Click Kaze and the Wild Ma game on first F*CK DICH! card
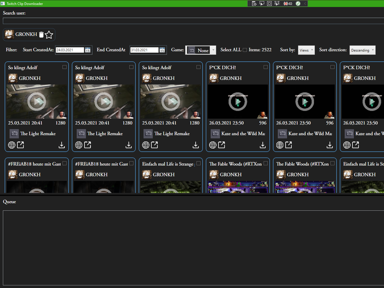Image resolution: width=384 pixels, height=288 pixels. pyautogui.click(x=243, y=133)
